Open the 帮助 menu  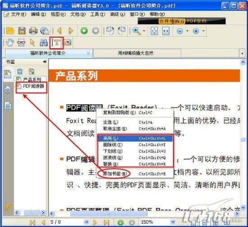(x=157, y=14)
